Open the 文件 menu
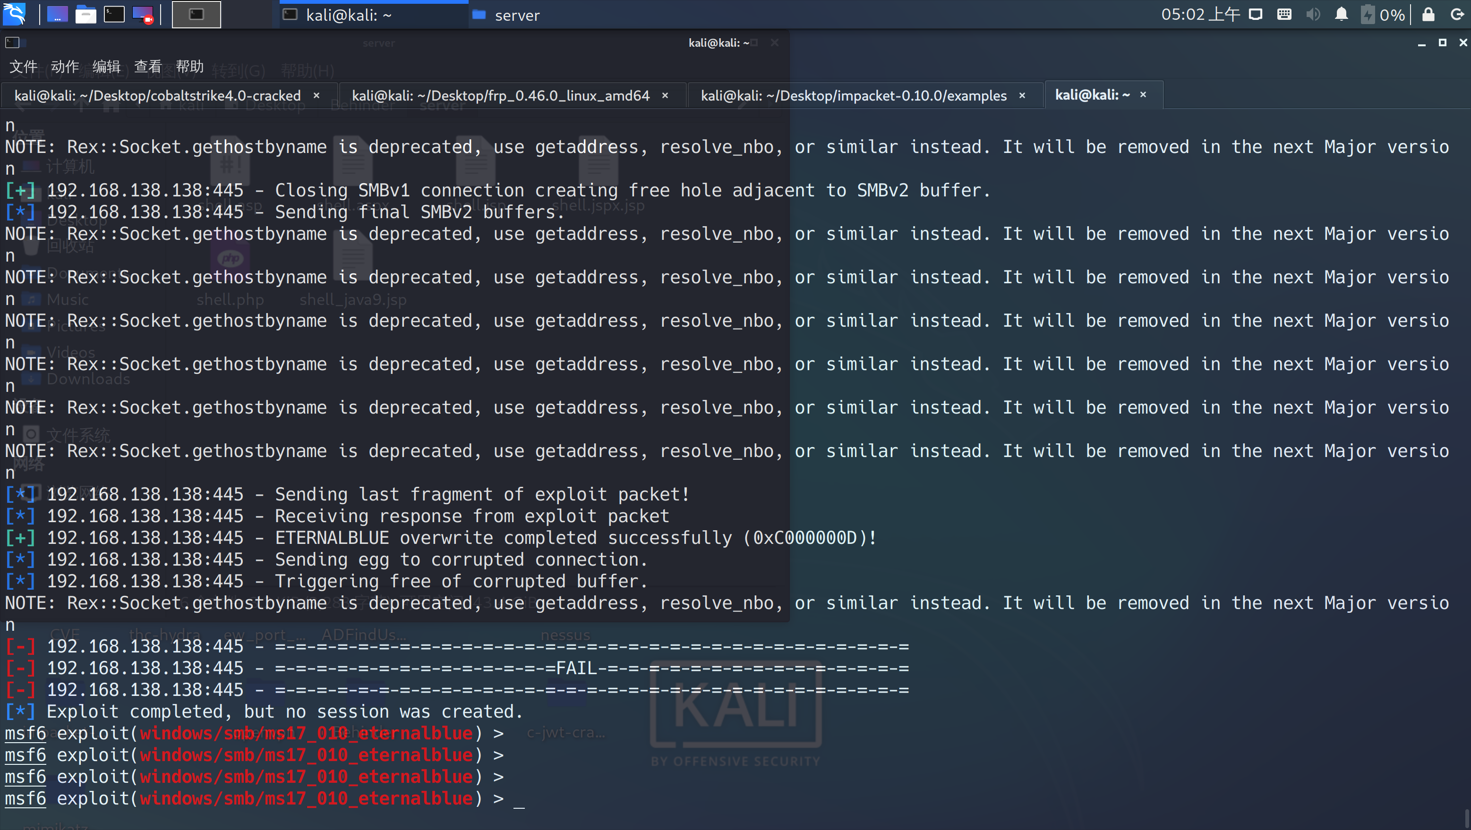 click(x=24, y=67)
